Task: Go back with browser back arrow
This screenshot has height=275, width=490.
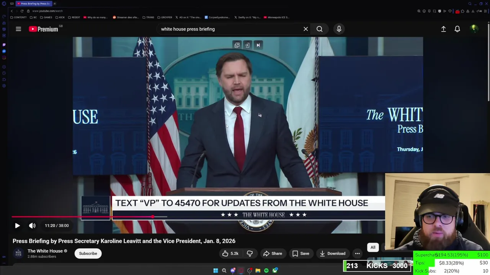Action: (x=12, y=11)
